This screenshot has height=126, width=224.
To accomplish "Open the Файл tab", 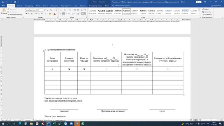I will tap(3, 6).
